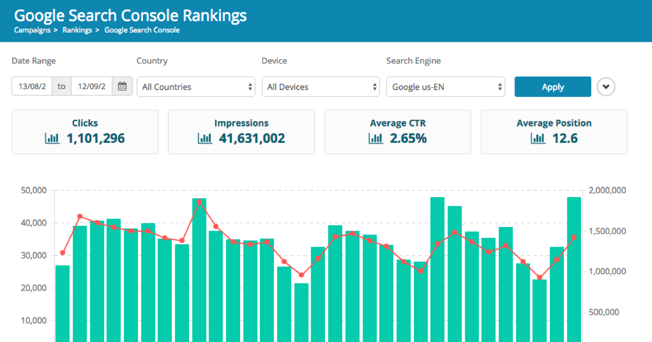Select the Clicks metric card
The image size is (652, 342).
pos(85,132)
